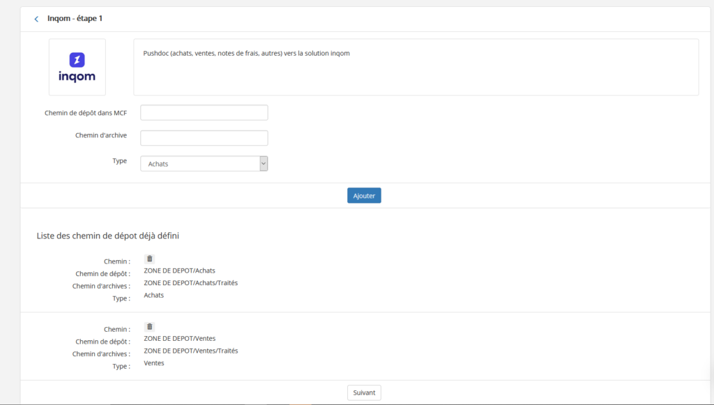Focus the Chemin de dépôt dans MCF field
The width and height of the screenshot is (714, 405).
tap(204, 113)
